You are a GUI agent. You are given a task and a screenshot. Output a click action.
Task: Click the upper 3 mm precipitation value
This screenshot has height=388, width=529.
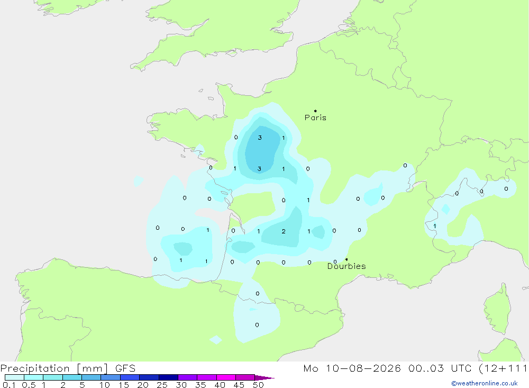[260, 138]
